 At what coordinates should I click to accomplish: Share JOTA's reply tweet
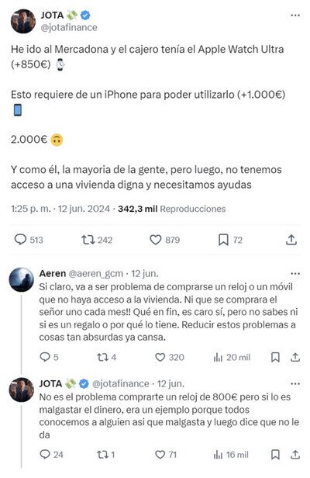coord(295,455)
